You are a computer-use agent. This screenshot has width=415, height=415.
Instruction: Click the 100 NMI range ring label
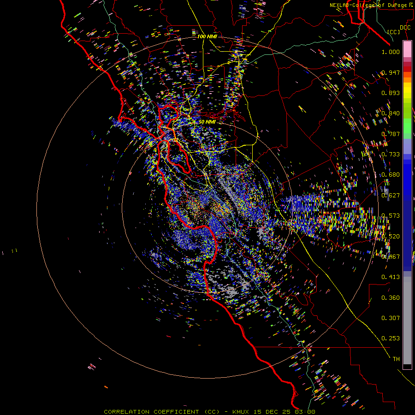pos(207,36)
